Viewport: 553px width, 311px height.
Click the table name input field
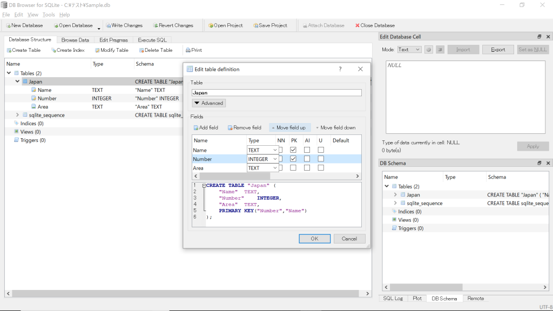coord(276,93)
